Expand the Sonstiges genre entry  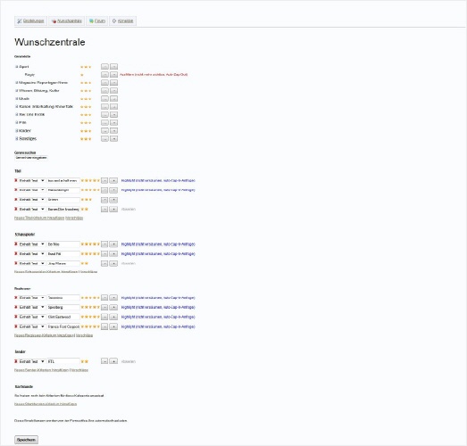coord(17,138)
